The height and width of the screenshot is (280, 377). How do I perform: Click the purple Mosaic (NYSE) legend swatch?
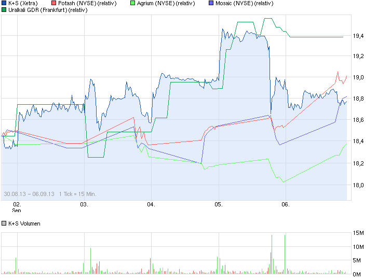coord(211,3)
